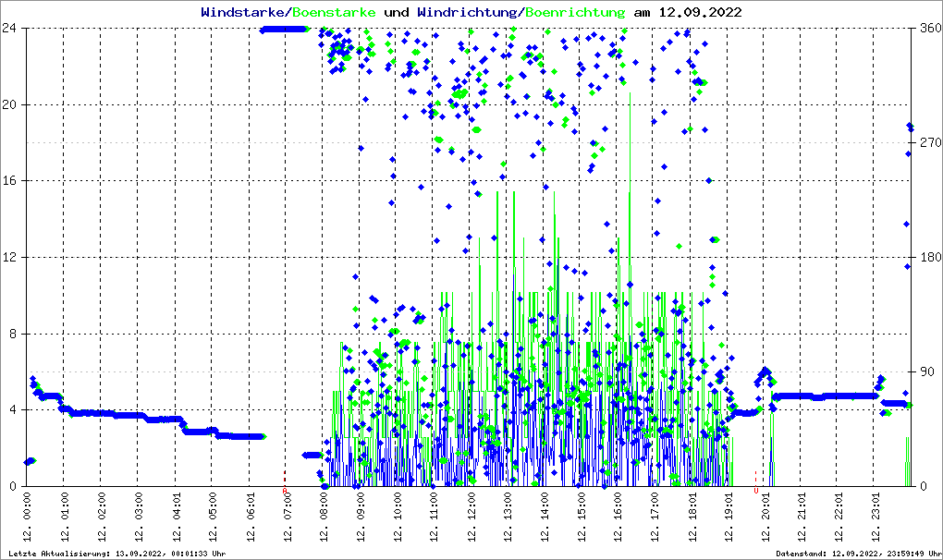This screenshot has height=560, width=943.
Task: Select time axis label "12. 07:00"
Action: click(x=287, y=517)
